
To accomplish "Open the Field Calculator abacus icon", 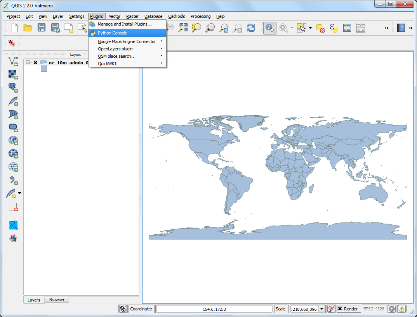I will point(361,28).
